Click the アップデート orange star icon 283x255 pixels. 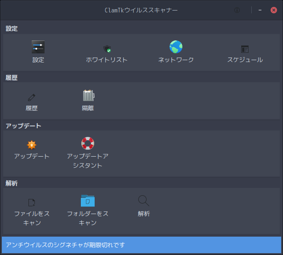click(32, 145)
